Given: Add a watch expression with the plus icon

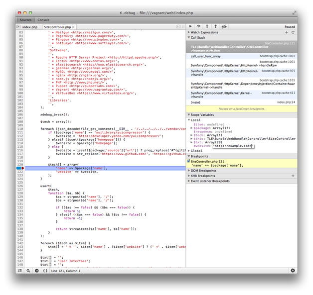Looking at the screenshot, I should click(287, 32).
